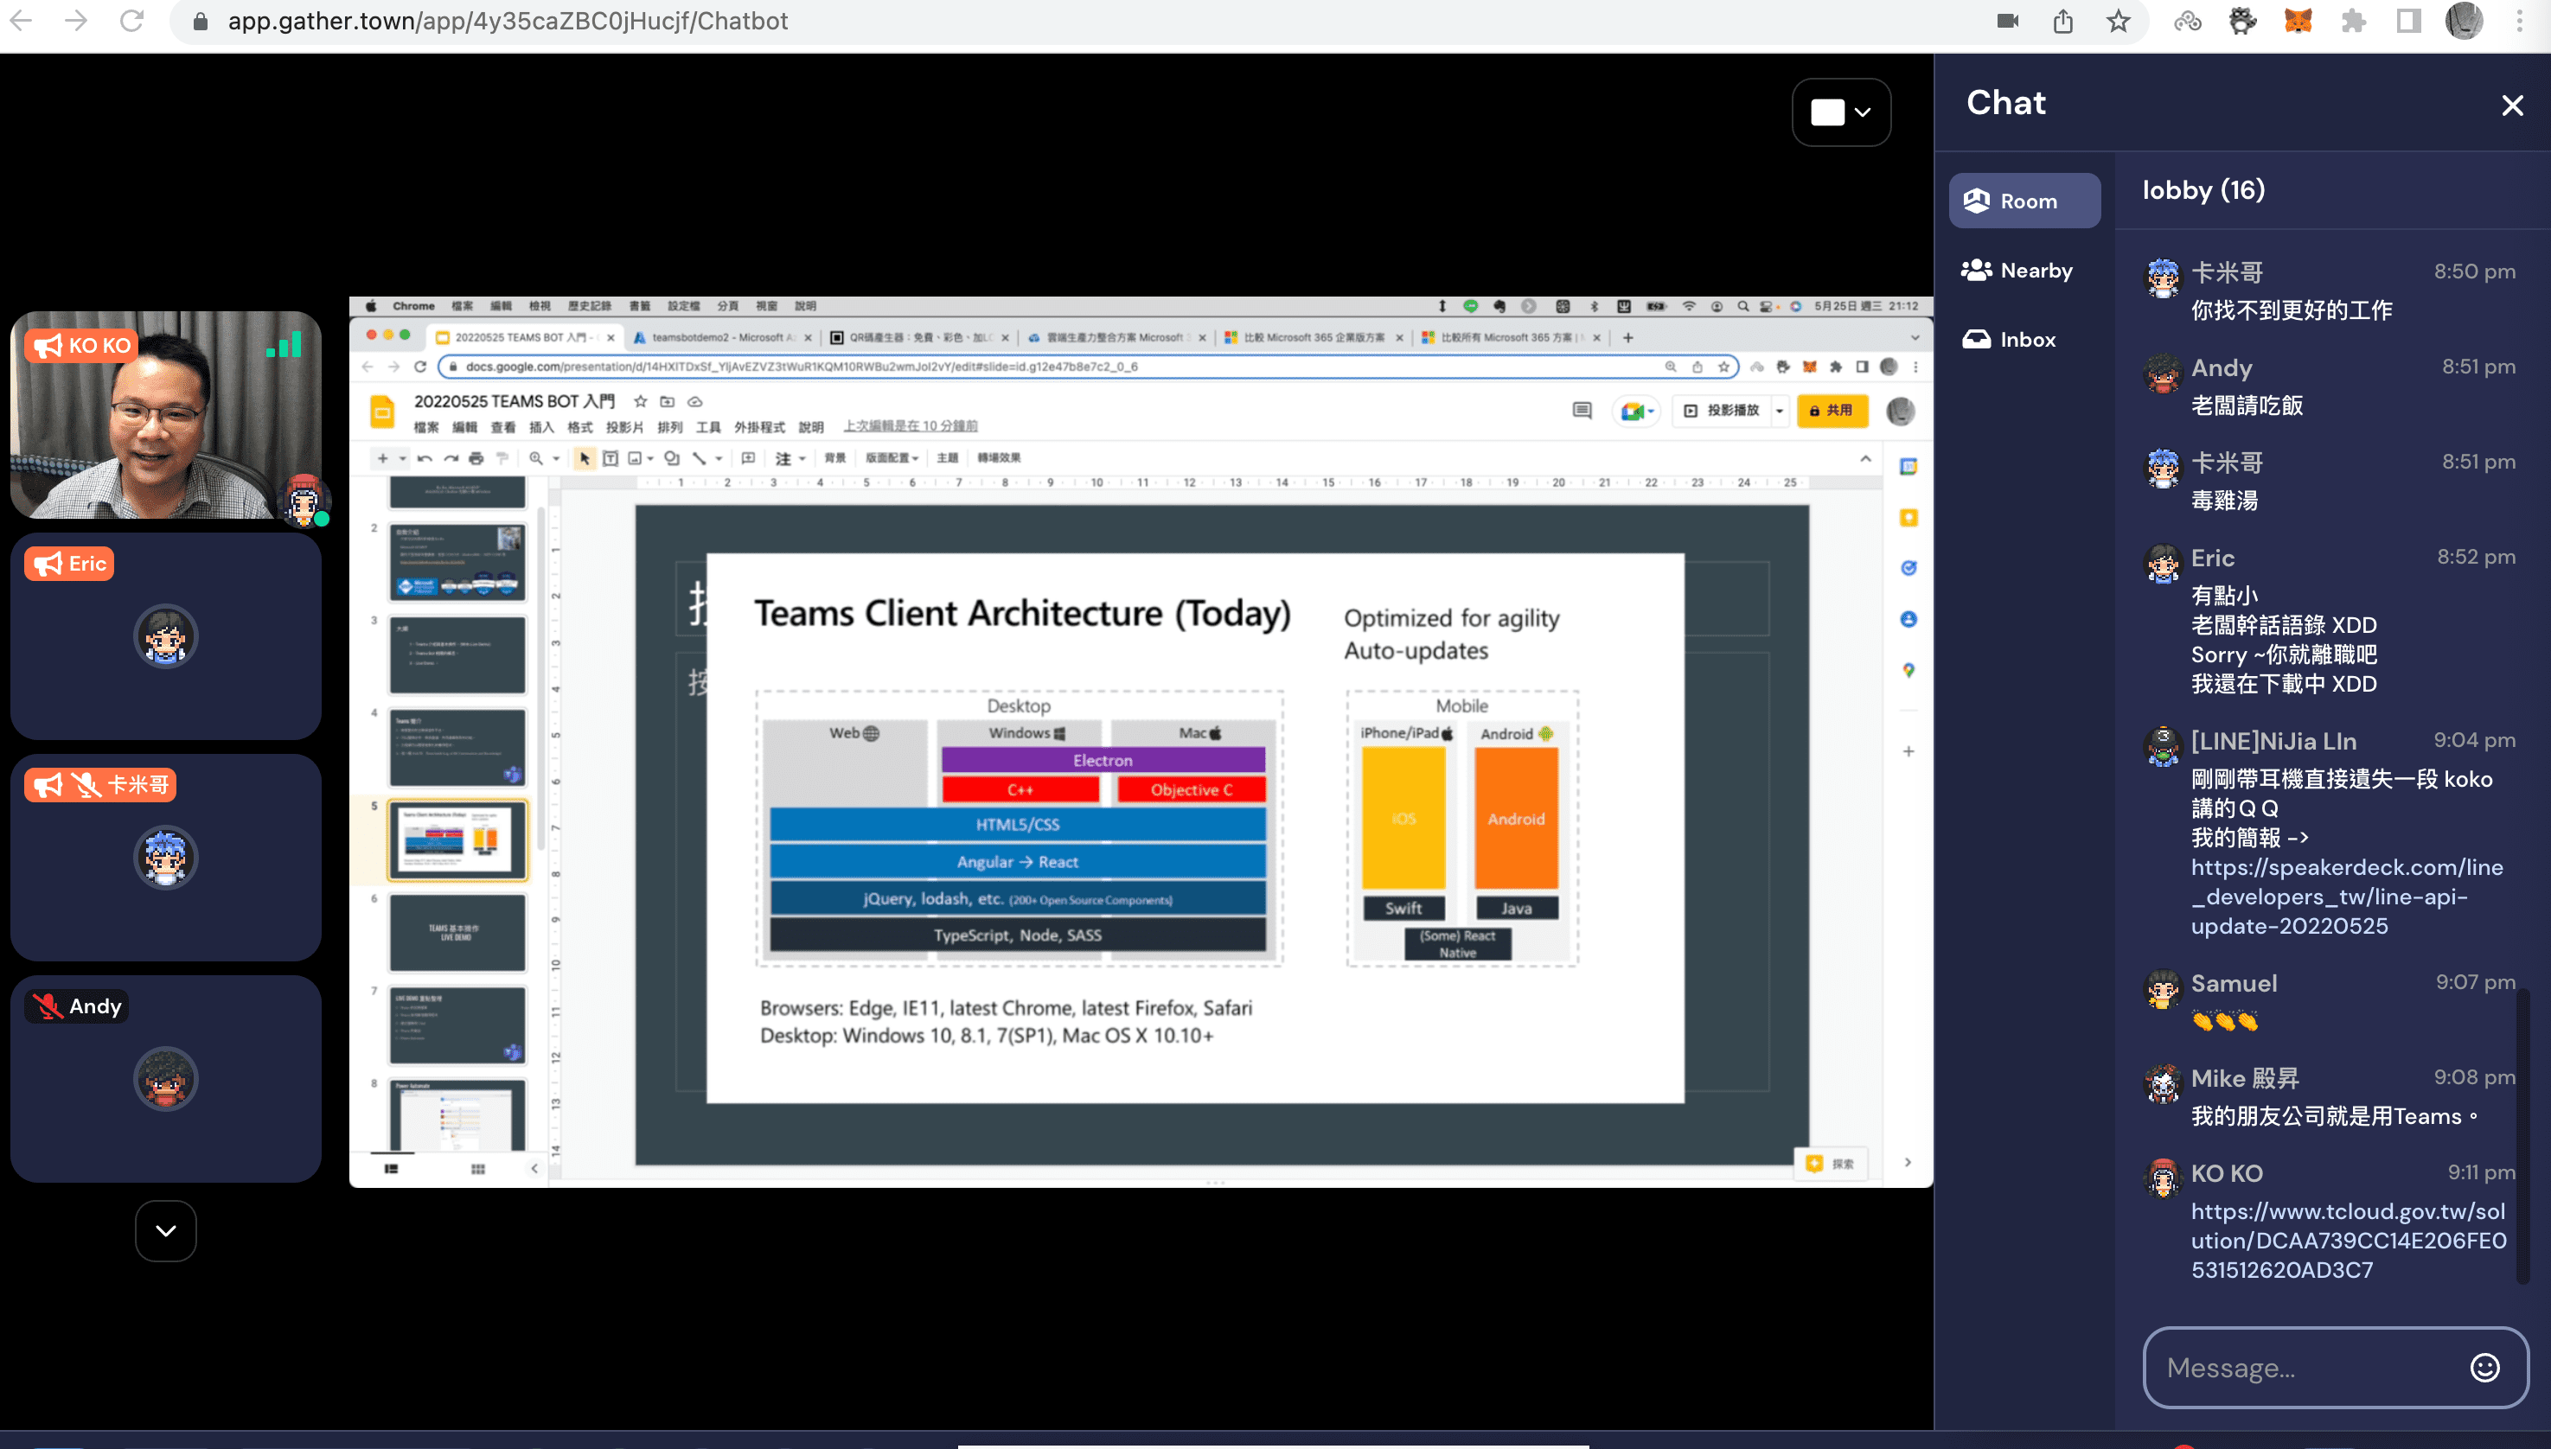Open the 投影片 menu in shared Slides

pyautogui.click(x=625, y=427)
